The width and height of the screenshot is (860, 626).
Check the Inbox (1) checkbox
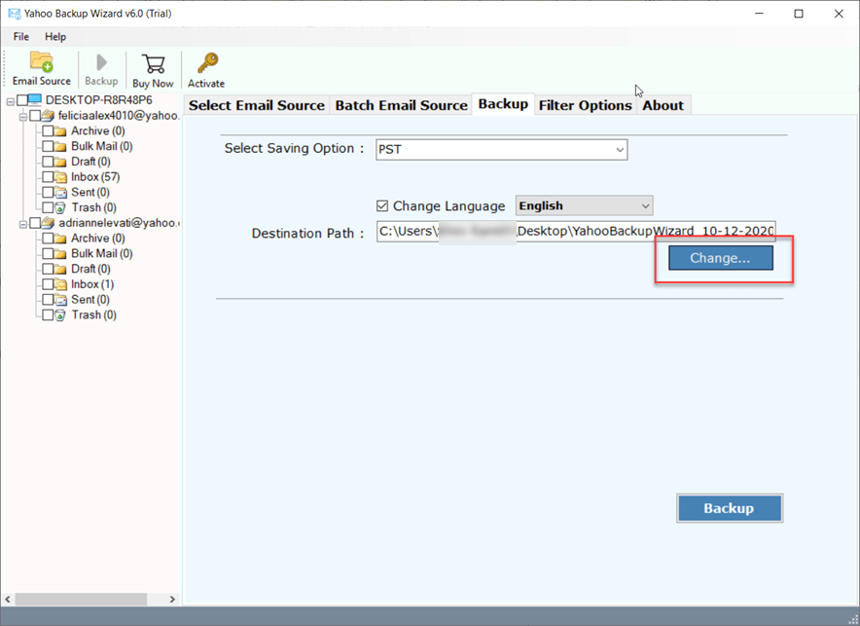tap(48, 284)
